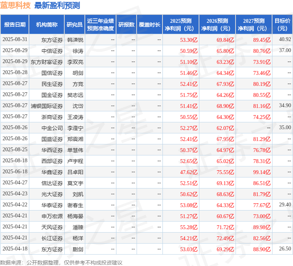Click the 60.67亿 forecast value
This screenshot has width=293, height=266.
pos(225,216)
